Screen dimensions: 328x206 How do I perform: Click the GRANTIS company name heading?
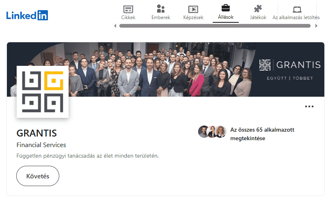click(x=37, y=133)
